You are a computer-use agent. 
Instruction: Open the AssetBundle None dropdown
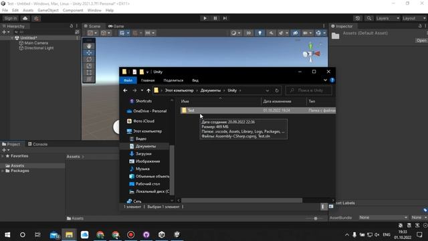(x=383, y=218)
